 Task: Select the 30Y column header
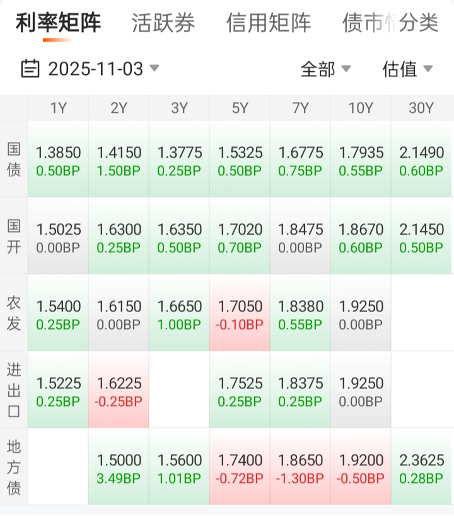[x=421, y=108]
